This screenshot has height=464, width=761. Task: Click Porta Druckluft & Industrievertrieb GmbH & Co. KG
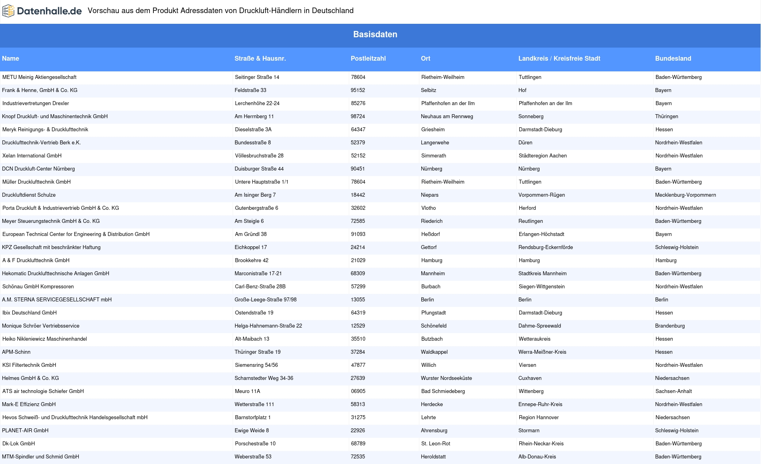(x=61, y=208)
